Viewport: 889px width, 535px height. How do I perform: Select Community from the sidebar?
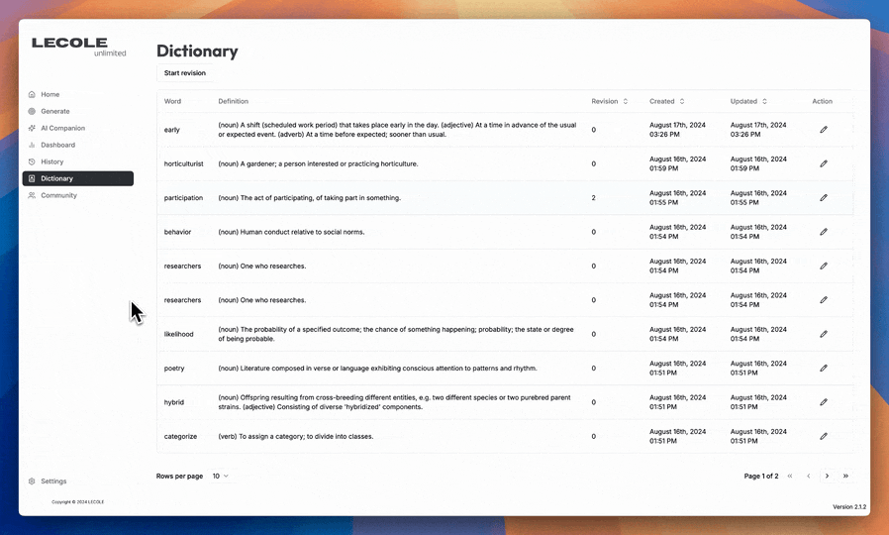[58, 195]
